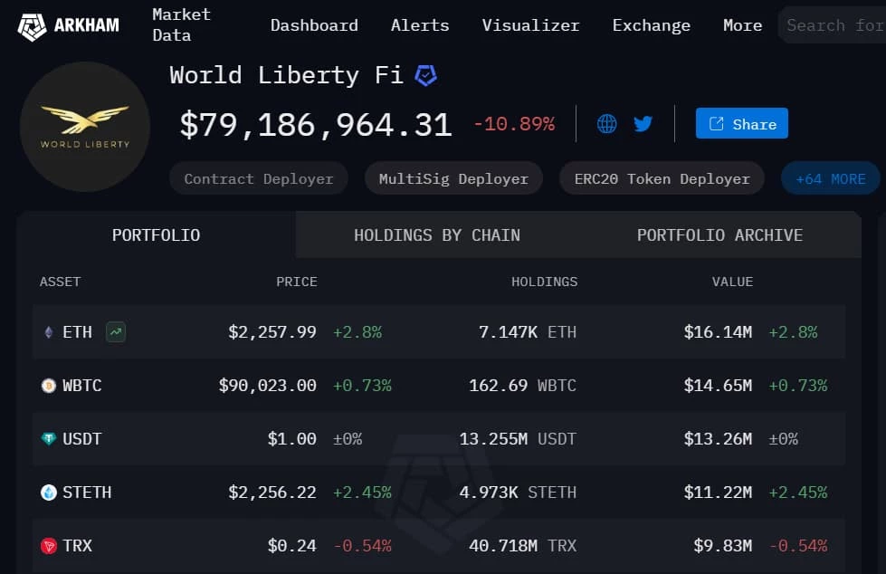Open the Twitter bird icon link
This screenshot has width=886, height=574.
click(643, 123)
